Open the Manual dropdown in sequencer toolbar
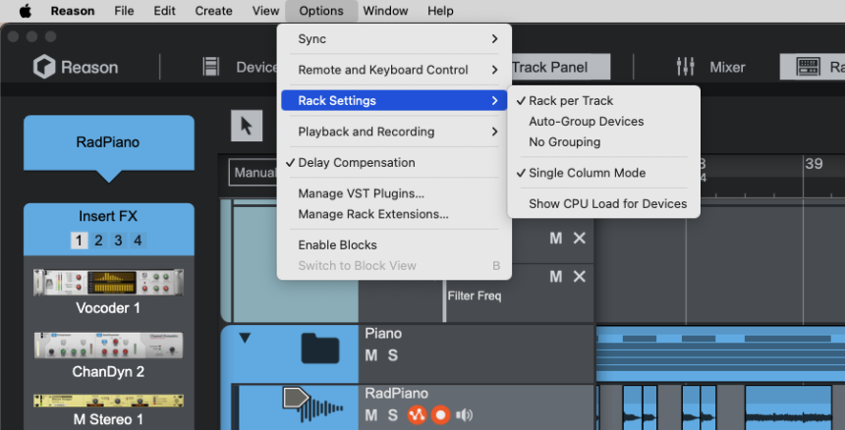845x430 pixels. pyautogui.click(x=253, y=173)
